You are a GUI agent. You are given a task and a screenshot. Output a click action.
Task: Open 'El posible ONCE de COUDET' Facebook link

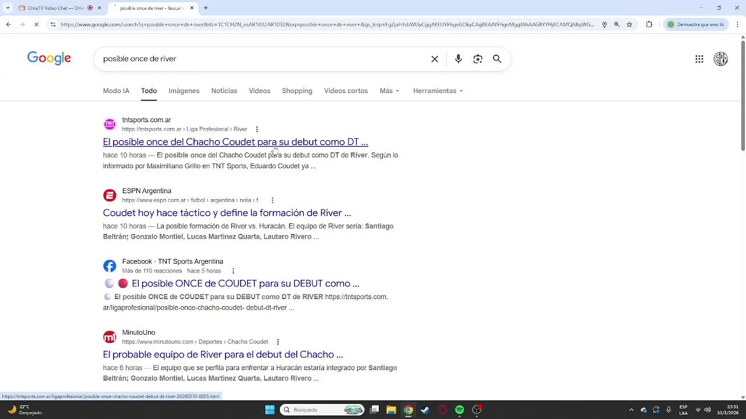click(245, 284)
